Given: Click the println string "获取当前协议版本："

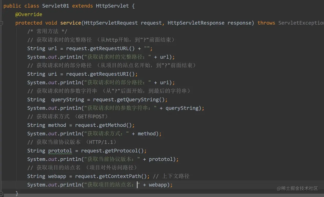Looking at the screenshot, I should [x=112, y=159].
